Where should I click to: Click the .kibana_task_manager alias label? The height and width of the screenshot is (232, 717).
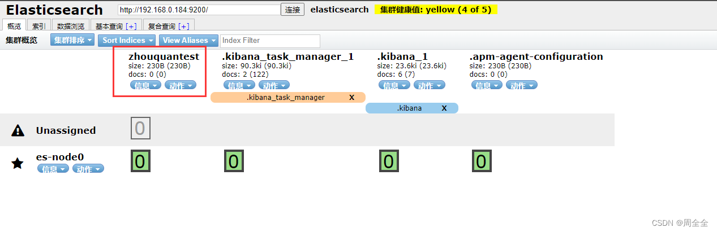pyautogui.click(x=286, y=97)
